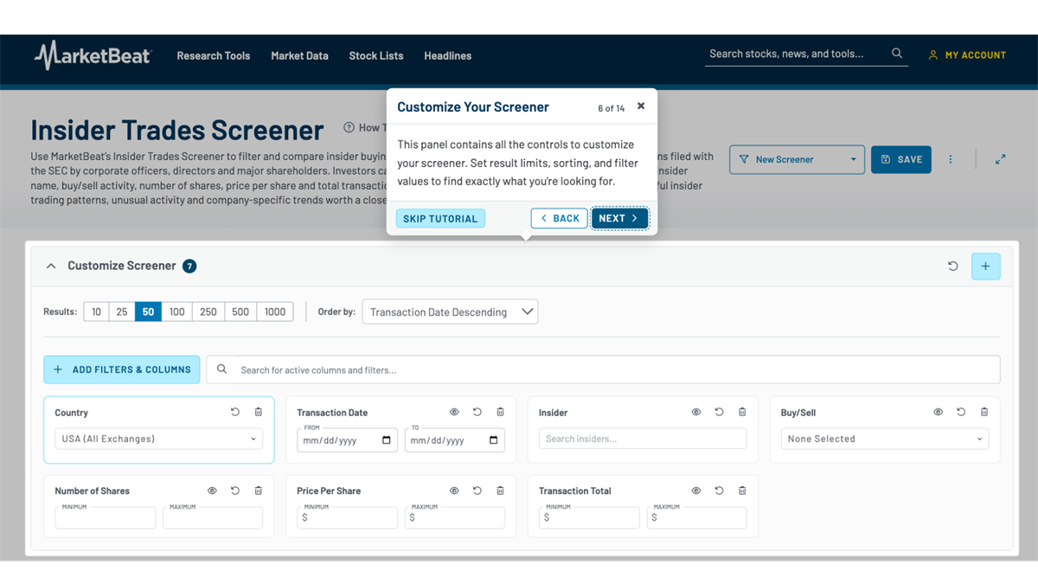Collapse the Customize Screener panel chevron

tap(51, 266)
